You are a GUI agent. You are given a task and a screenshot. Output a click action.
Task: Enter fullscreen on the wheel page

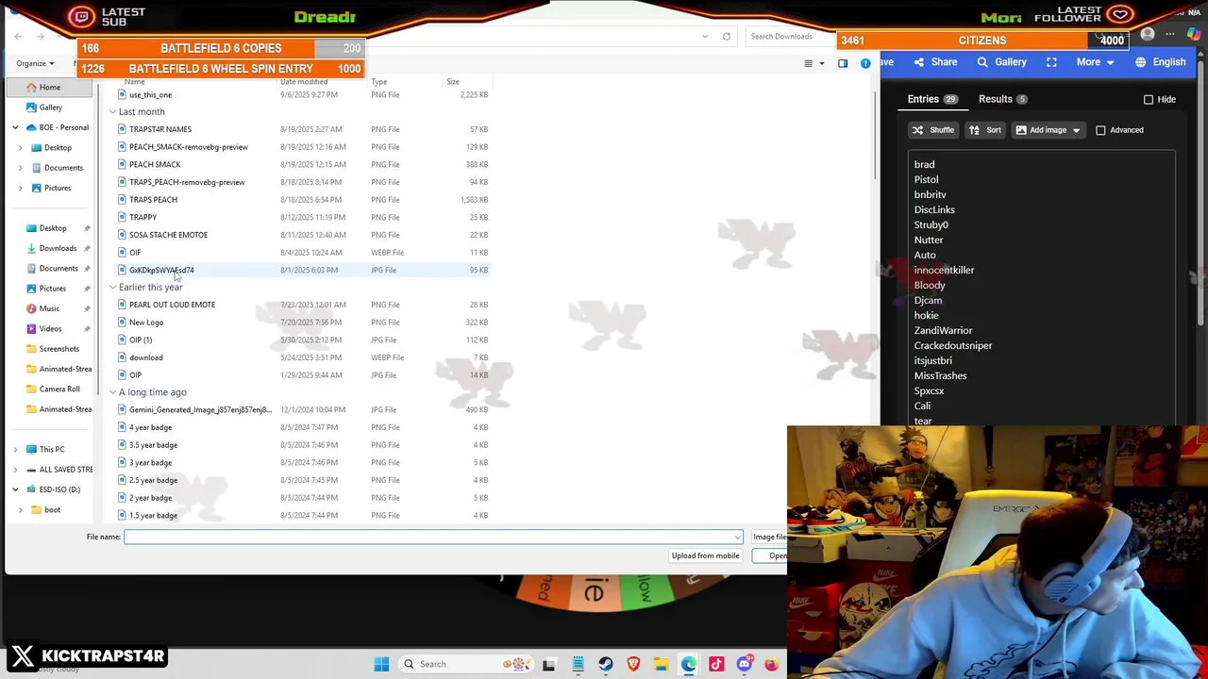point(1051,62)
